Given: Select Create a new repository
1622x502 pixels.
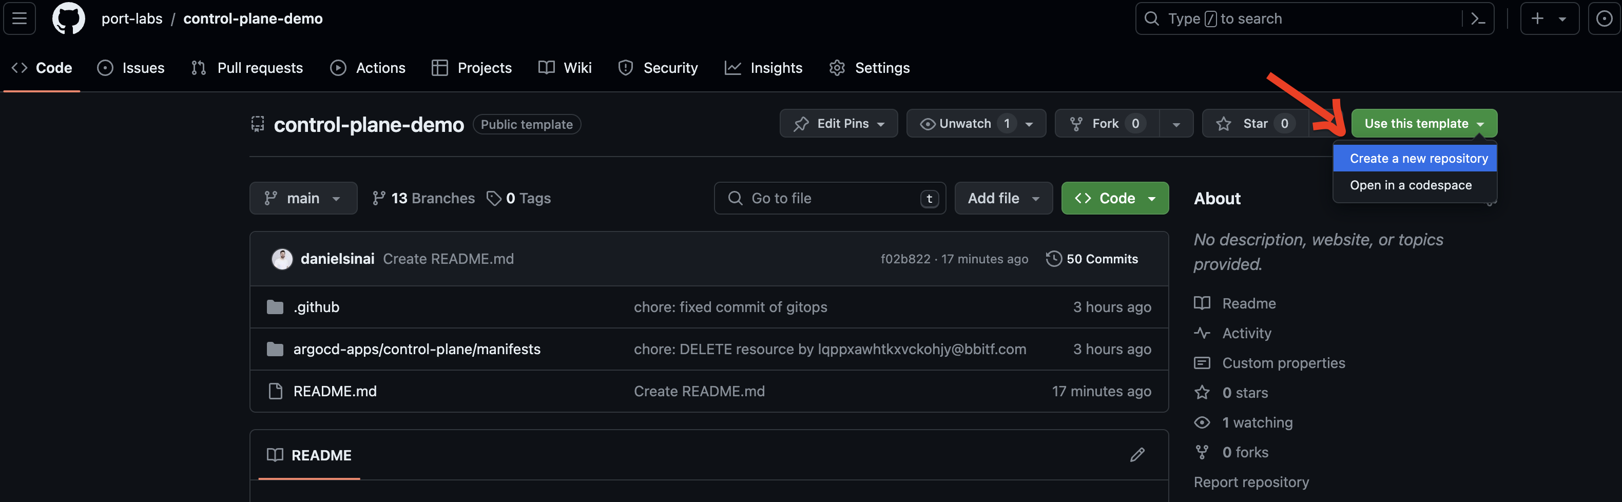Looking at the screenshot, I should pos(1418,159).
